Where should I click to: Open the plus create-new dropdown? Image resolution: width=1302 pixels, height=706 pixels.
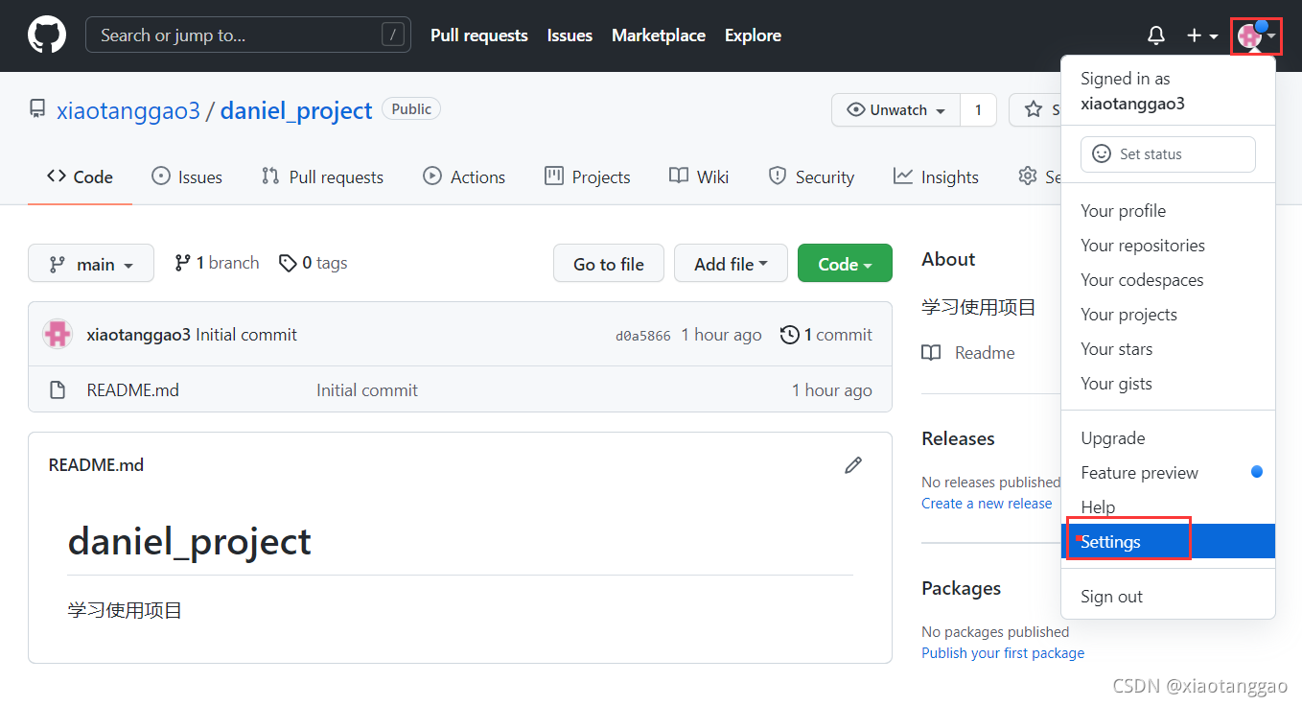click(1202, 35)
